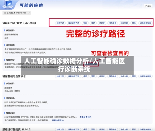This screenshot has width=155, height=131.
Task: Open 并发症 tag for 腰椎退行性病变
Action: coord(102,129)
